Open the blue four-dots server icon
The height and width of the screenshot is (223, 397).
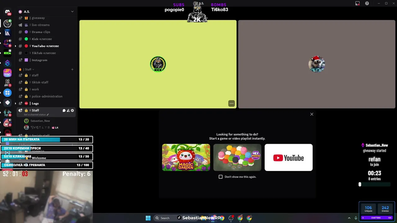pos(7,93)
